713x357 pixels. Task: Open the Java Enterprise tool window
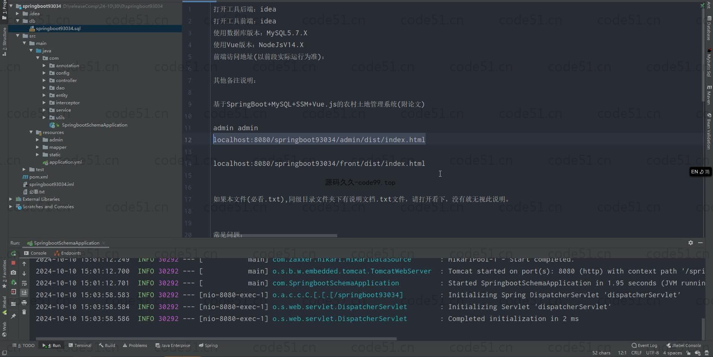coord(173,345)
